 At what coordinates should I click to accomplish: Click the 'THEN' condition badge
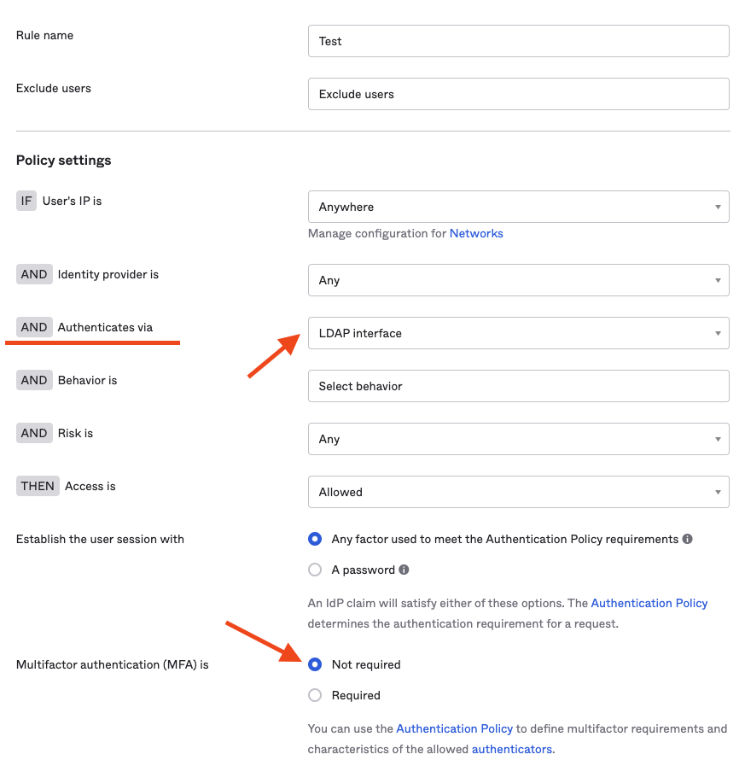38,486
